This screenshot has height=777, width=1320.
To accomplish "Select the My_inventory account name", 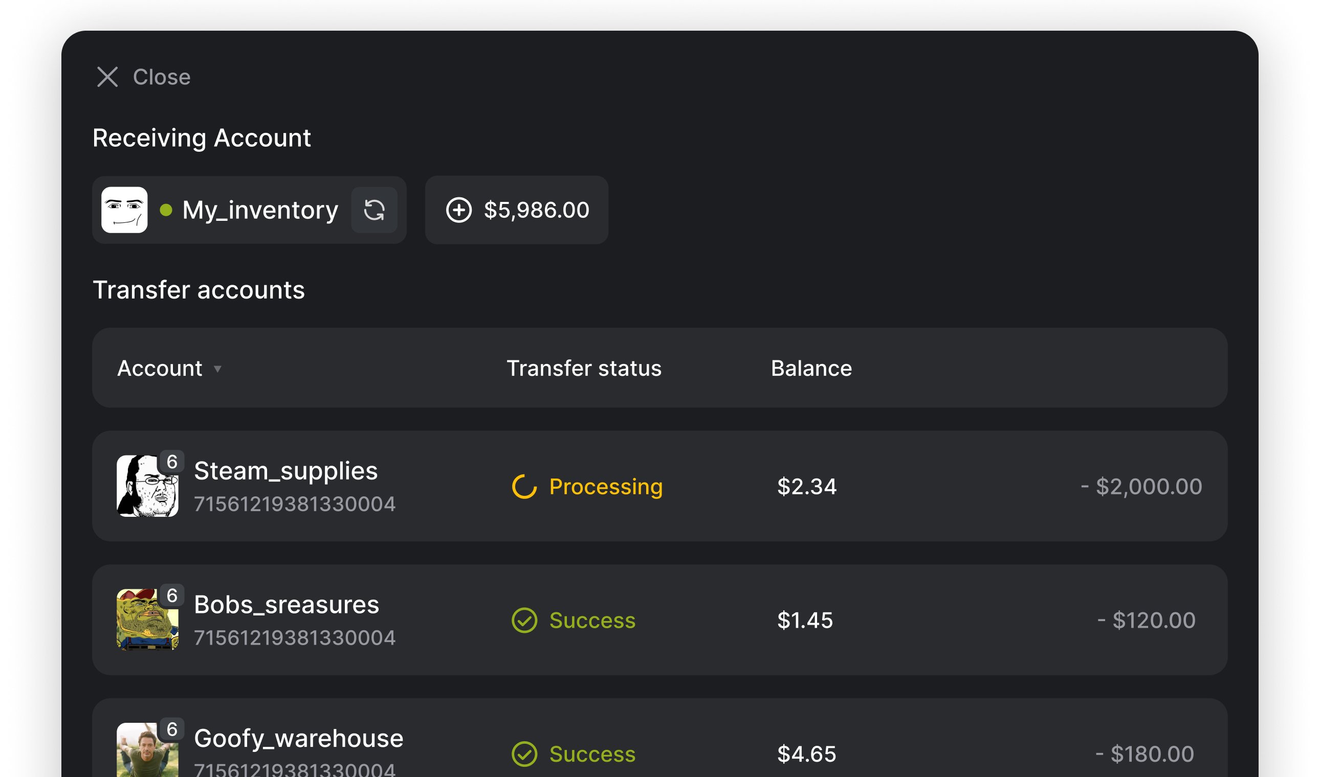I will pyautogui.click(x=260, y=210).
